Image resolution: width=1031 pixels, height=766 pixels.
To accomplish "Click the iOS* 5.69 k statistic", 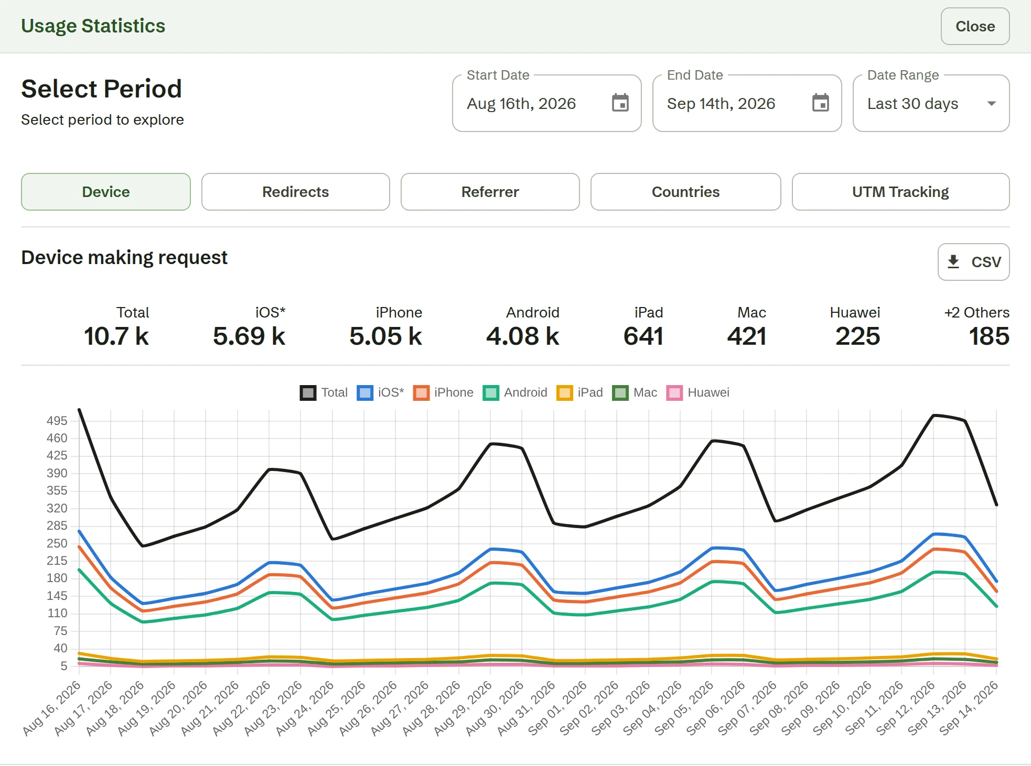I will pyautogui.click(x=249, y=327).
